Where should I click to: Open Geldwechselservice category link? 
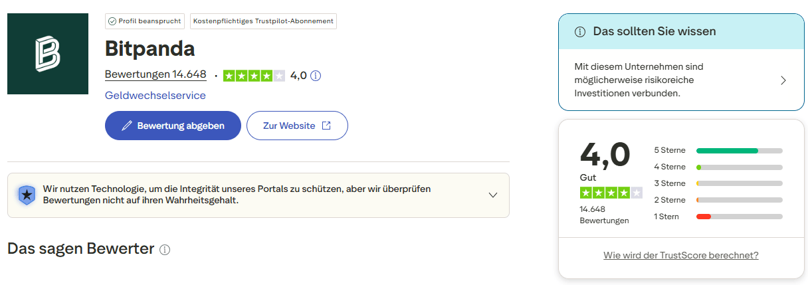pos(155,96)
